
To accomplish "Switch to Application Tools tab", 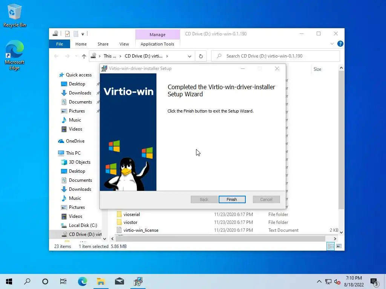I will pyautogui.click(x=157, y=44).
